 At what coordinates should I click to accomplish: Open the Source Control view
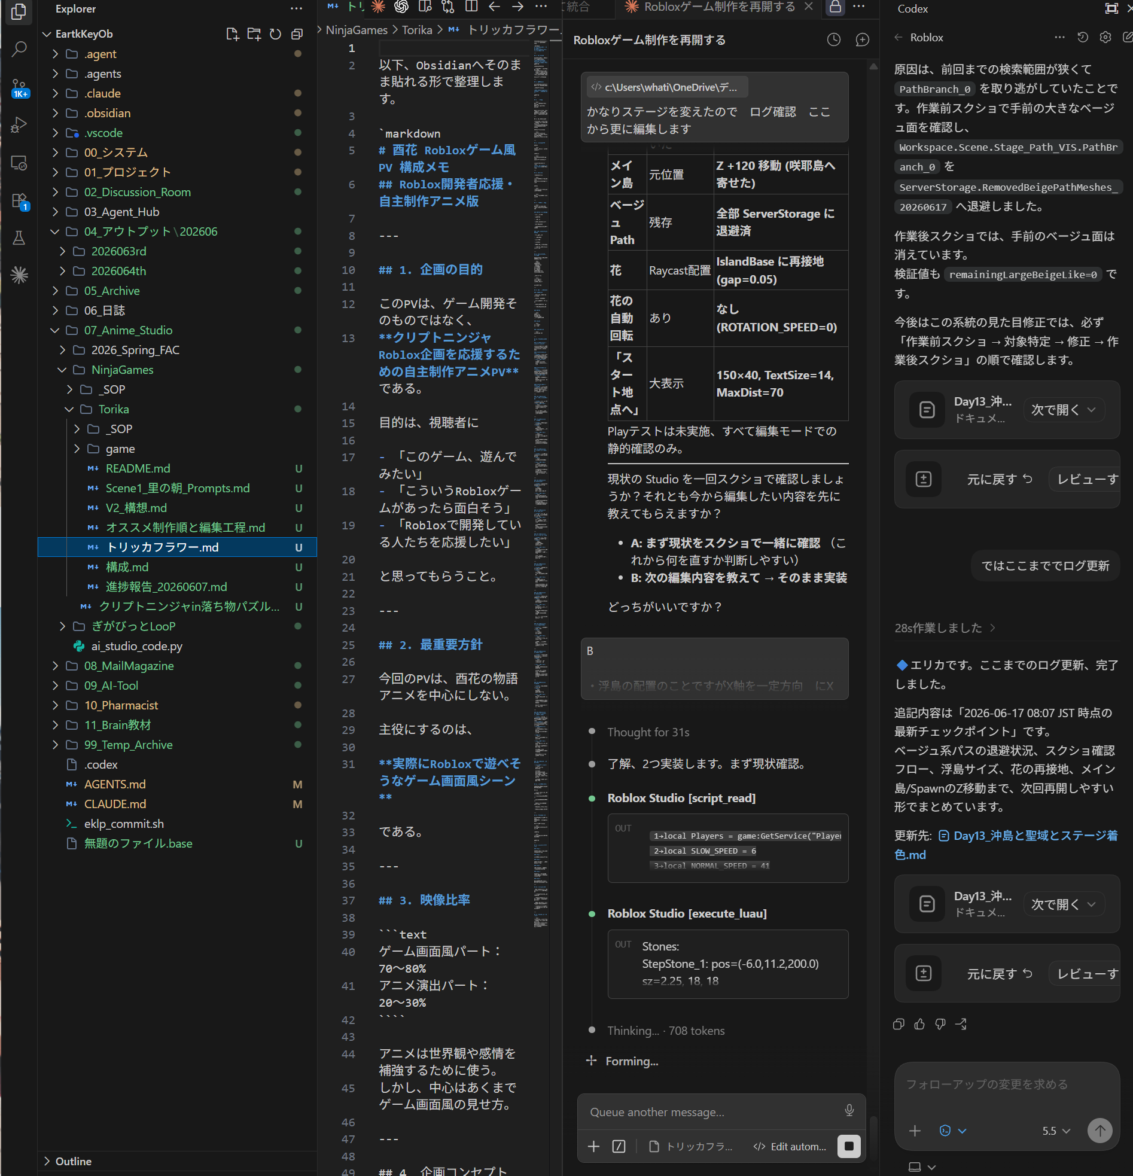coord(19,87)
